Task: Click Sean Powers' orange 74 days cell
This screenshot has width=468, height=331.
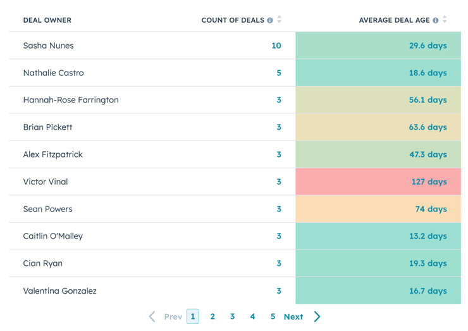Action: click(431, 209)
